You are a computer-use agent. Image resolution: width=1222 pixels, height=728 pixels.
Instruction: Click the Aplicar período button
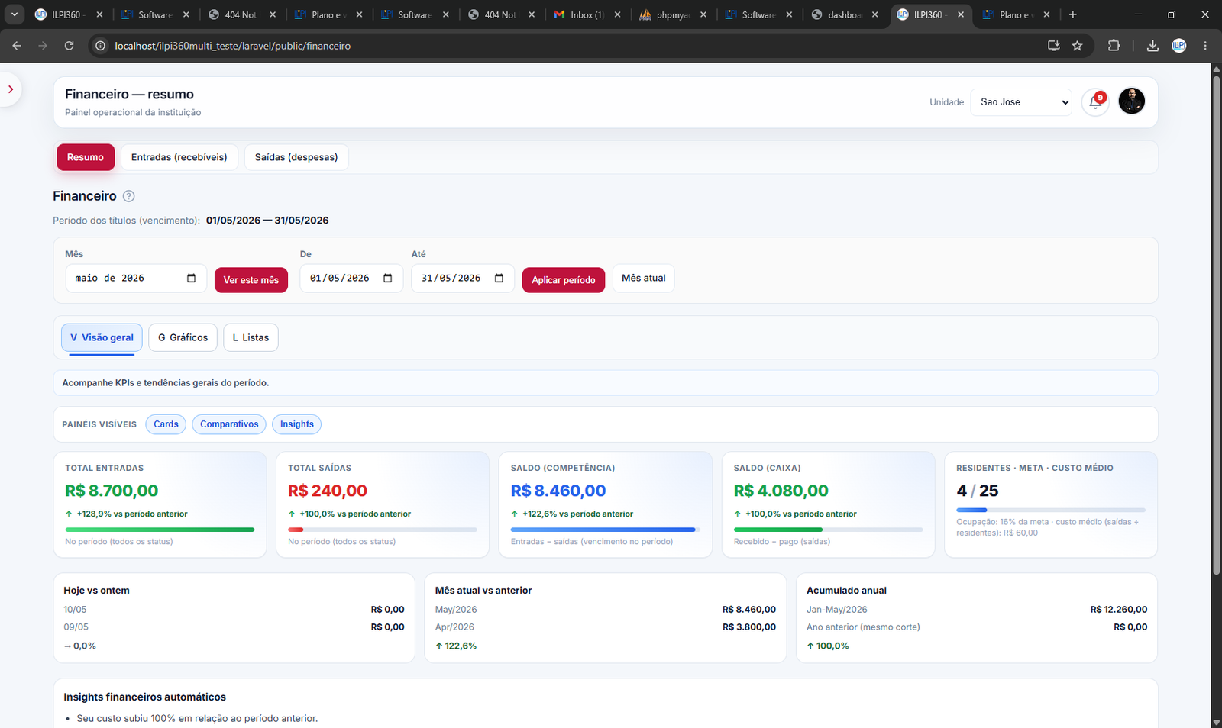tap(564, 280)
